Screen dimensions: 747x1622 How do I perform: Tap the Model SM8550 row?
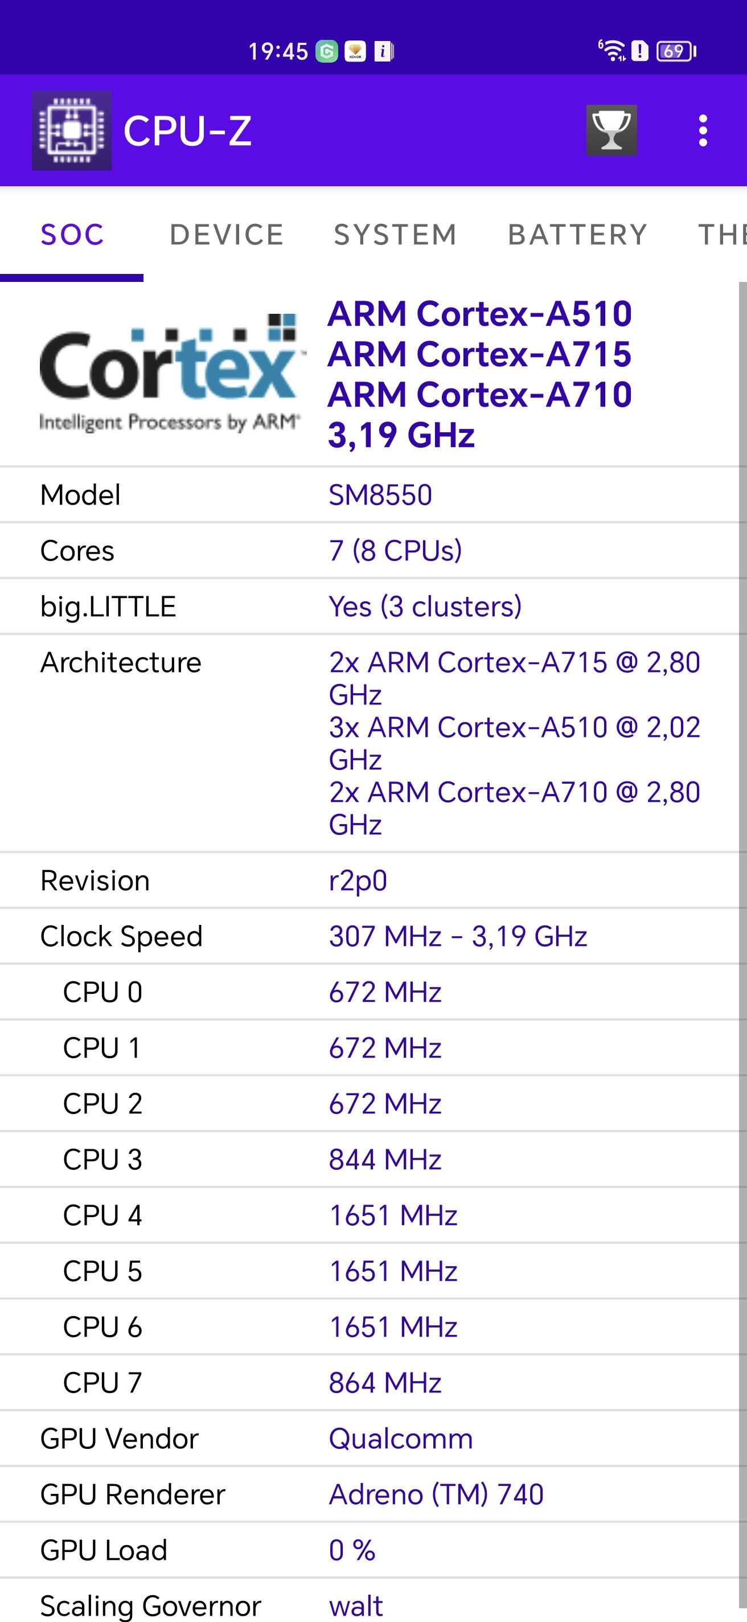click(x=369, y=495)
